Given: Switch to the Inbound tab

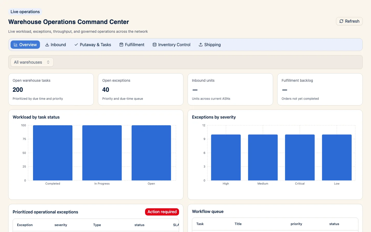Looking at the screenshot, I should 55,45.
